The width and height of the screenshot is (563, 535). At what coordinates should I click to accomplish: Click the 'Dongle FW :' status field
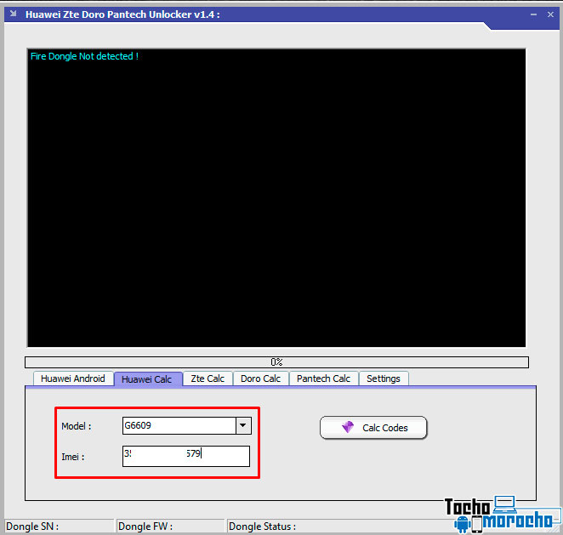(171, 526)
